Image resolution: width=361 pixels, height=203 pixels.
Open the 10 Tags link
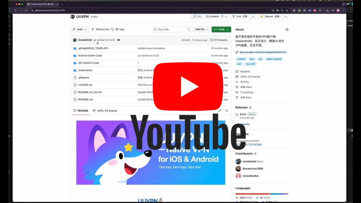point(118,29)
